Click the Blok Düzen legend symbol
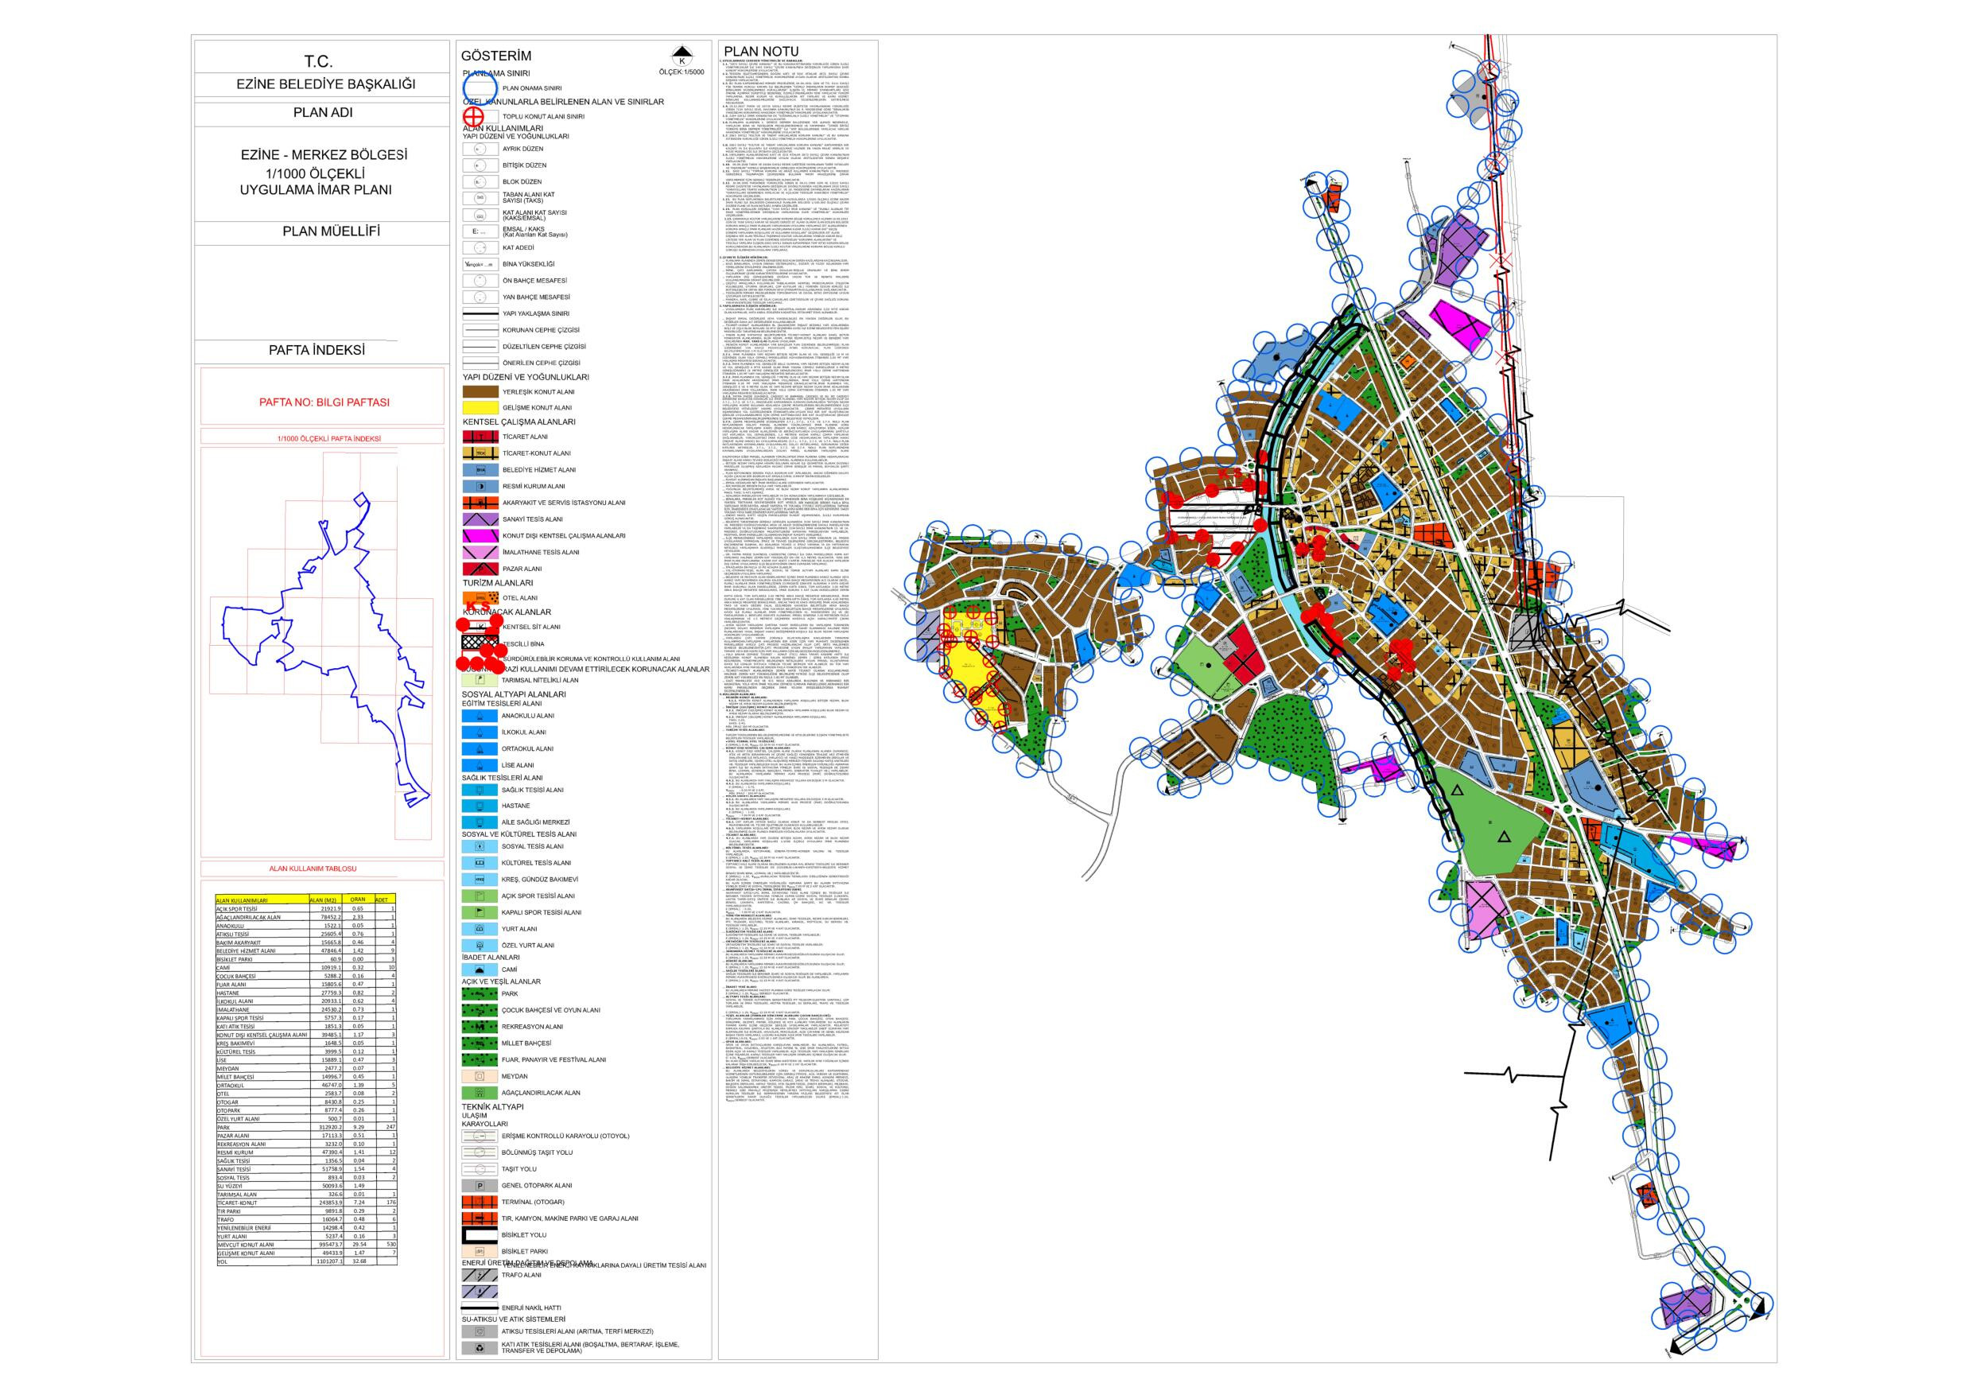The width and height of the screenshot is (1973, 1395). pos(480,182)
